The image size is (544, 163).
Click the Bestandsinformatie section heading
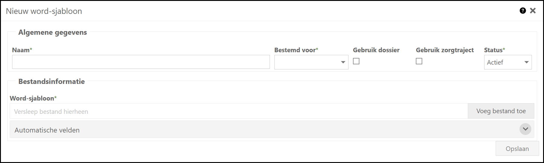[51, 81]
